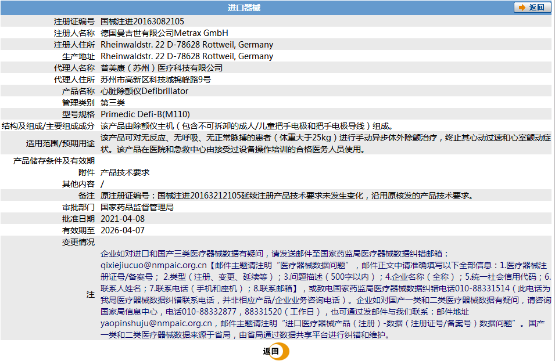This screenshot has height=361, width=555.
Task: Click the 产品名称 label
Action: [78, 91]
